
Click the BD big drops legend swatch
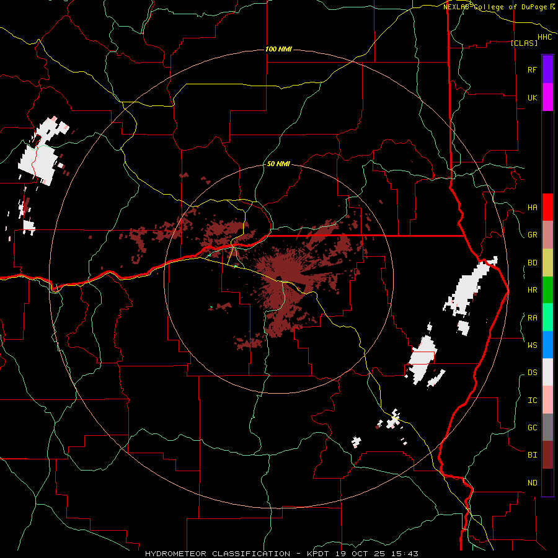(547, 263)
